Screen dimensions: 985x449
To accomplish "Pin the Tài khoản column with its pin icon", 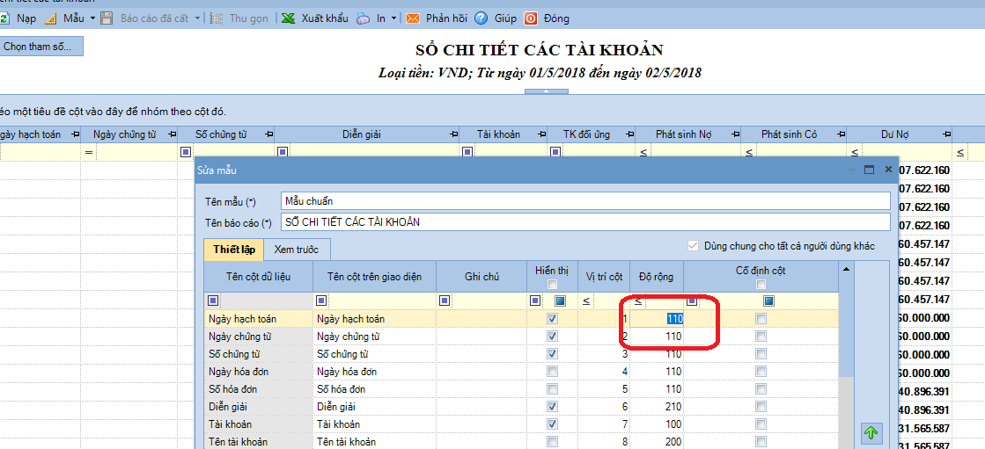I will [x=540, y=134].
